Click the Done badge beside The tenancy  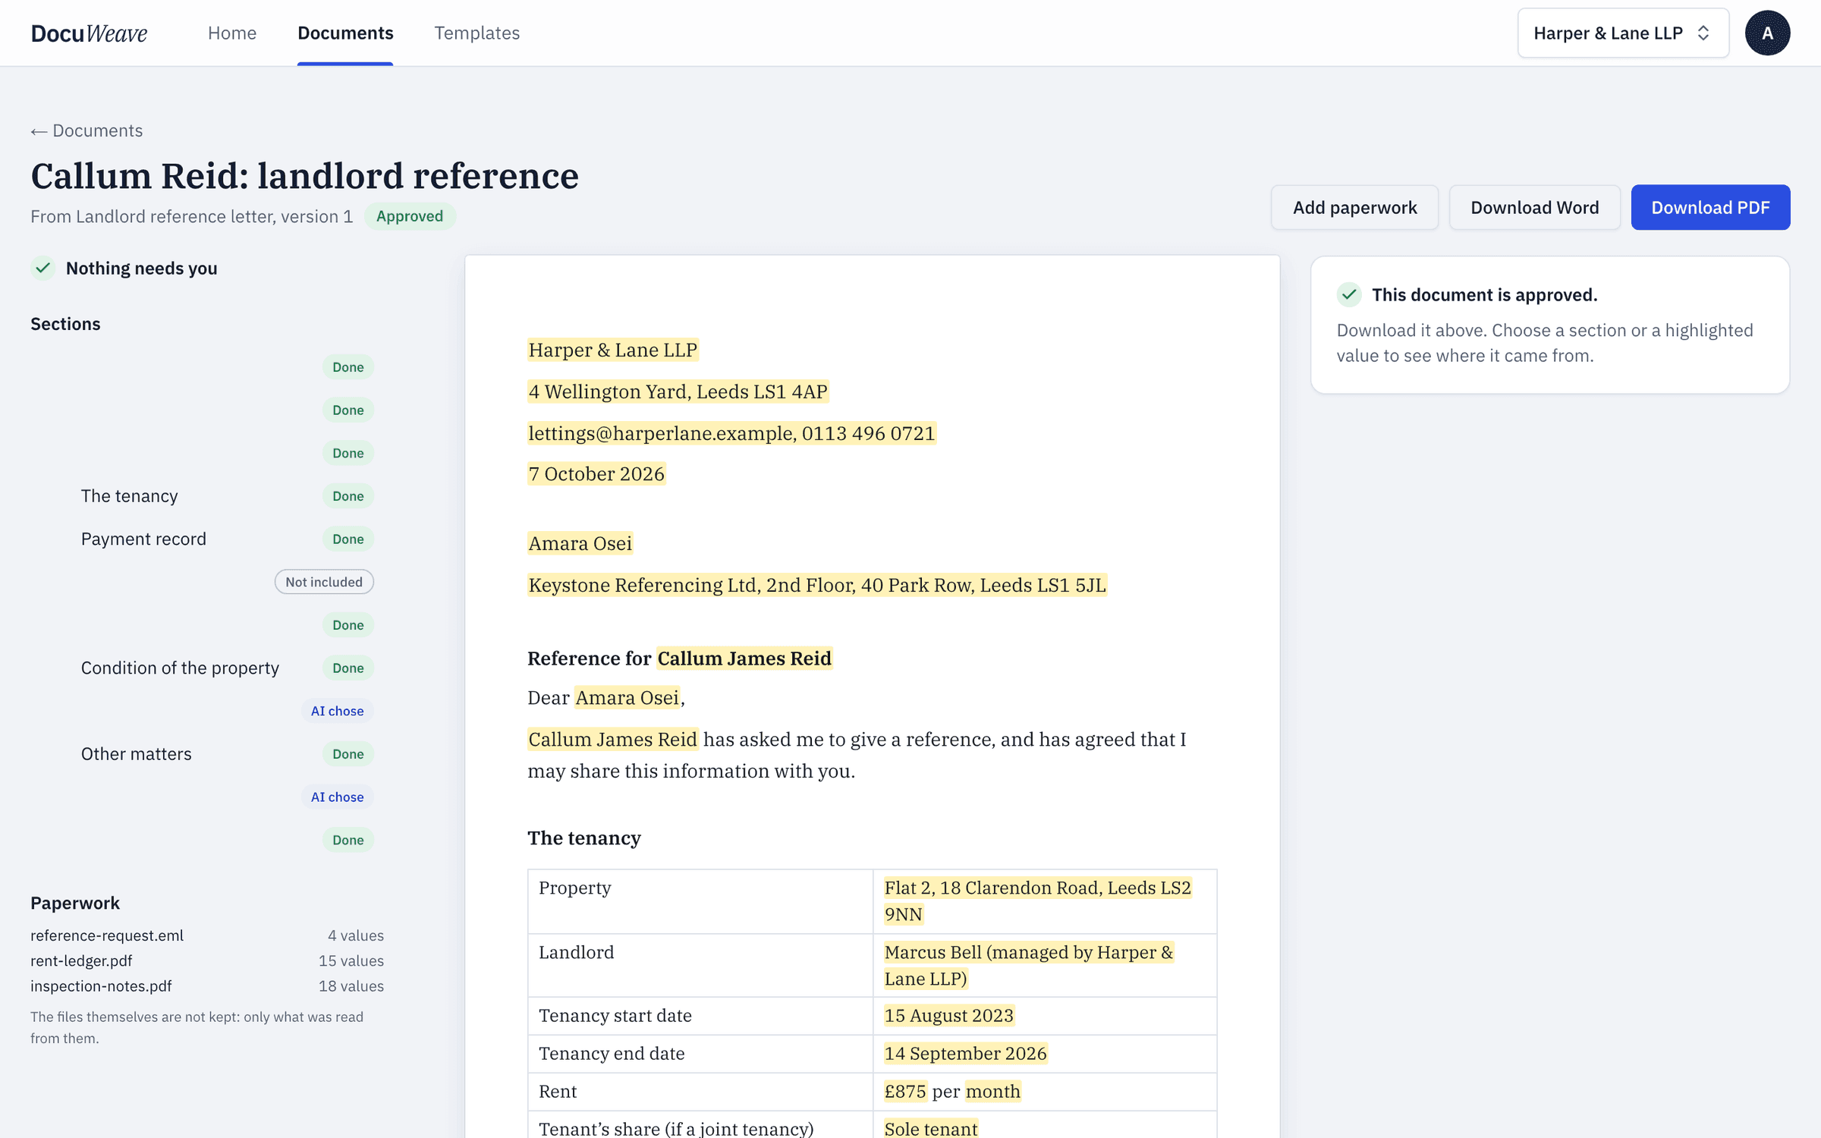tap(348, 496)
